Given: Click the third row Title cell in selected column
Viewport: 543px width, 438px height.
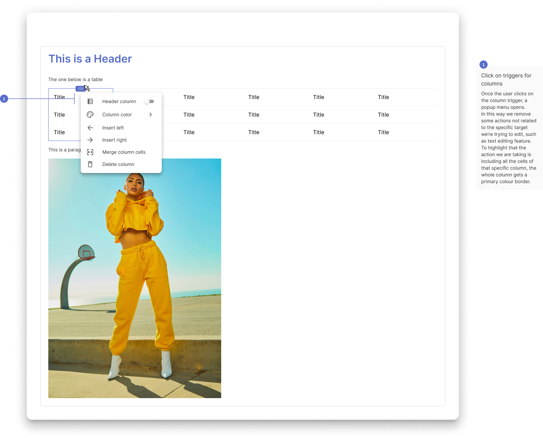Looking at the screenshot, I should pyautogui.click(x=59, y=132).
